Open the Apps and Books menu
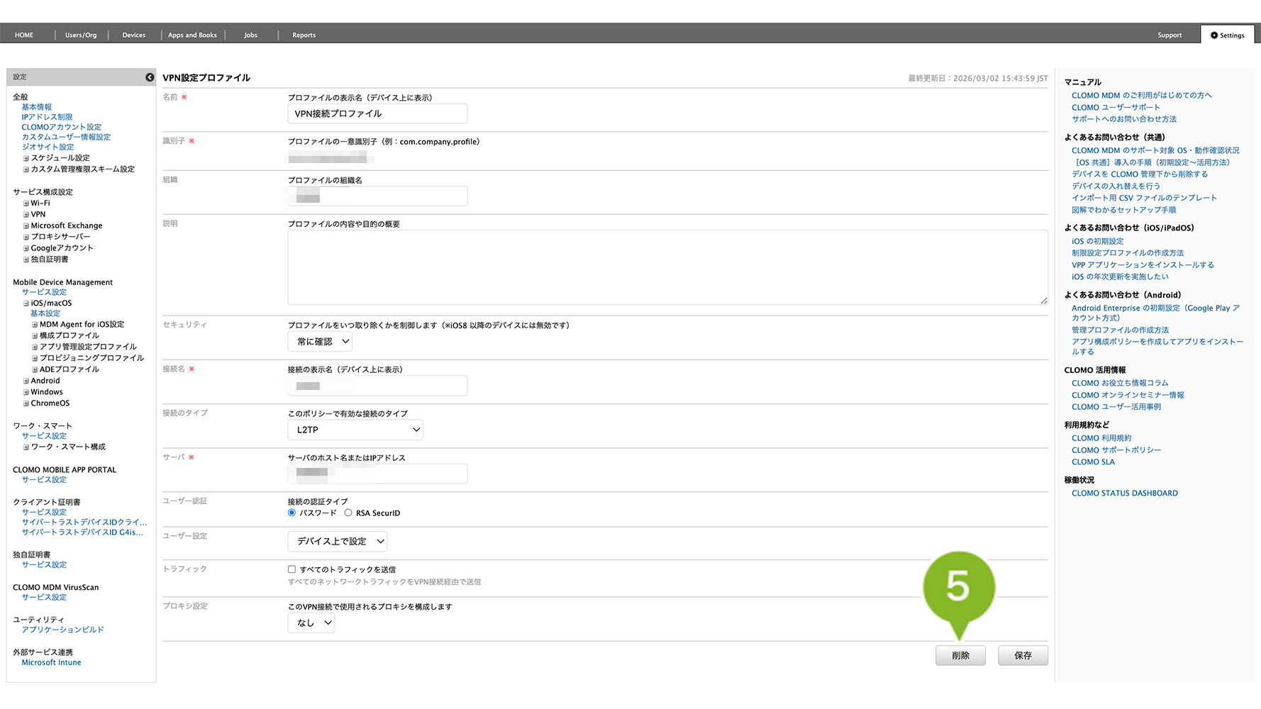 click(192, 35)
